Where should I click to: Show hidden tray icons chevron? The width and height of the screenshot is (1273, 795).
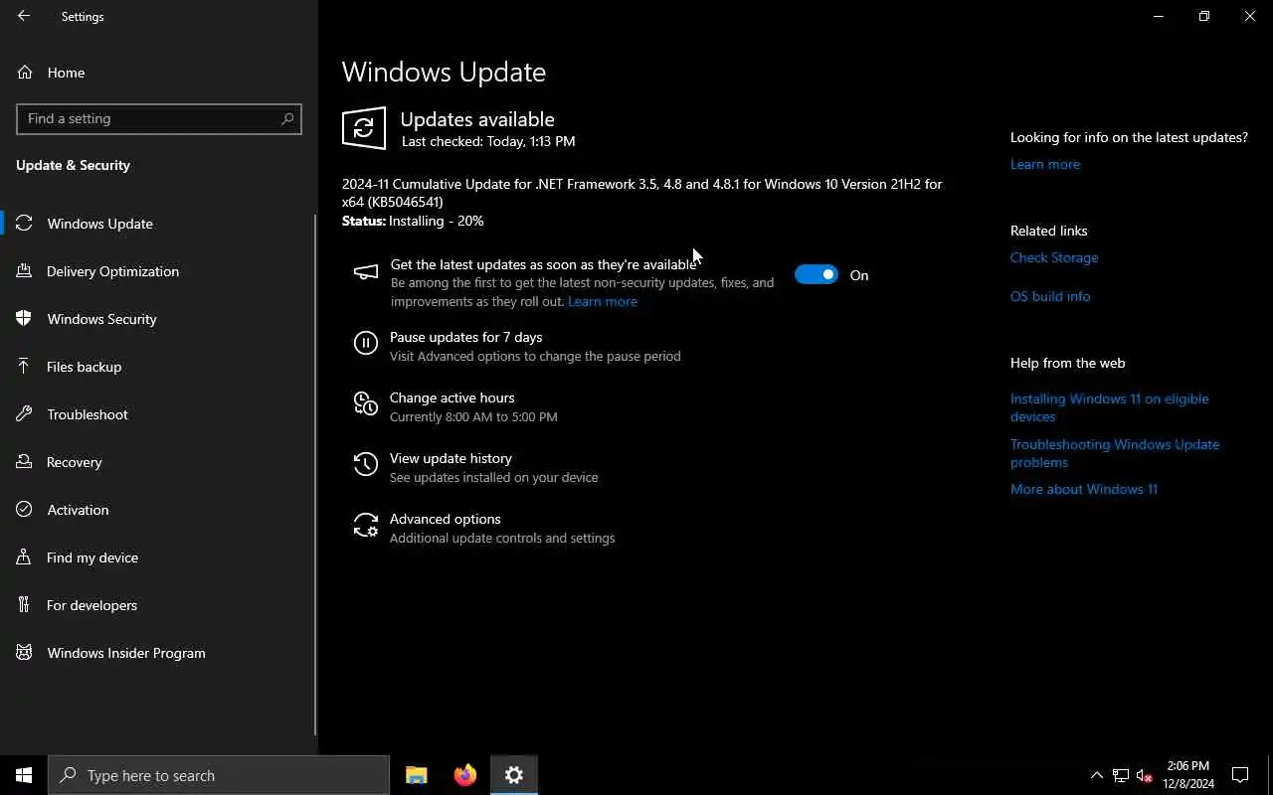click(x=1097, y=775)
